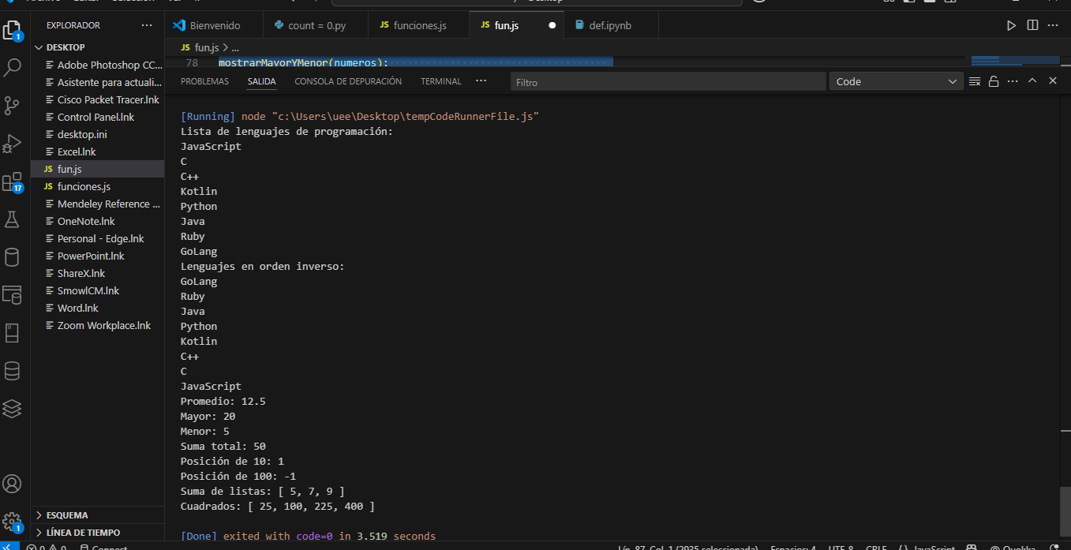
Task: Click the 'Suma total: 50' output line
Action: [x=223, y=446]
